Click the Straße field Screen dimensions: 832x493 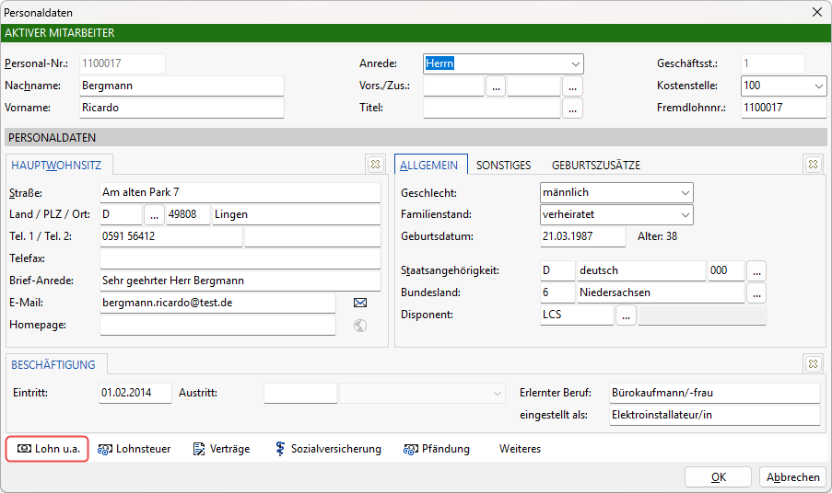coord(240,193)
